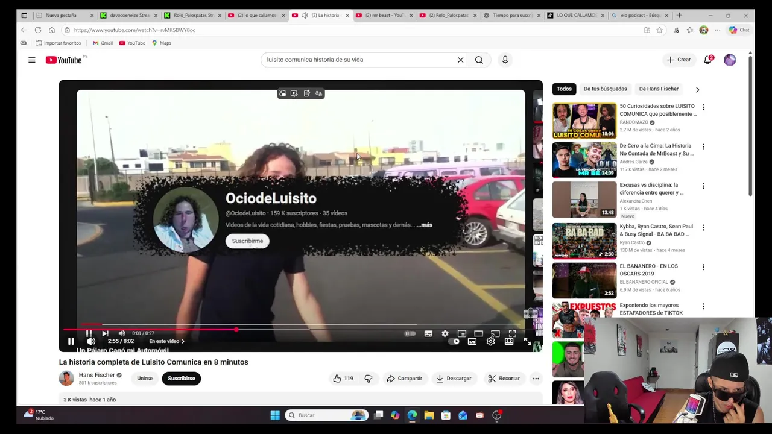772x434 pixels.
Task: Clip the video with Recortar
Action: 504,379
